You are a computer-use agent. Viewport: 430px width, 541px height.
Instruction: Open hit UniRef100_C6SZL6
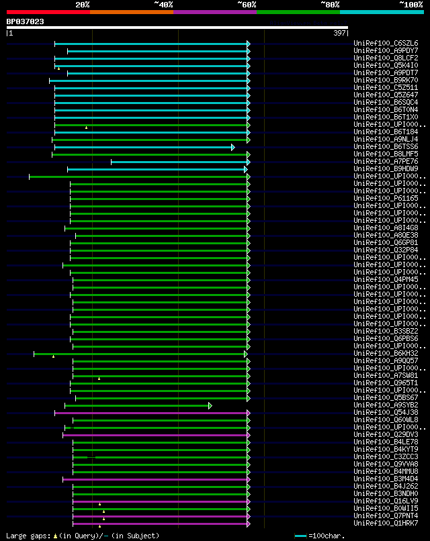pos(386,44)
